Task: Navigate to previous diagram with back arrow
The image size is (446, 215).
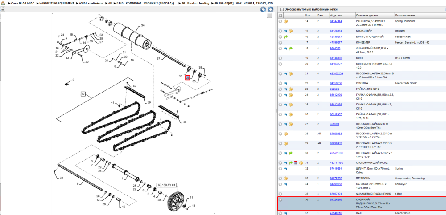Action: click(x=264, y=9)
